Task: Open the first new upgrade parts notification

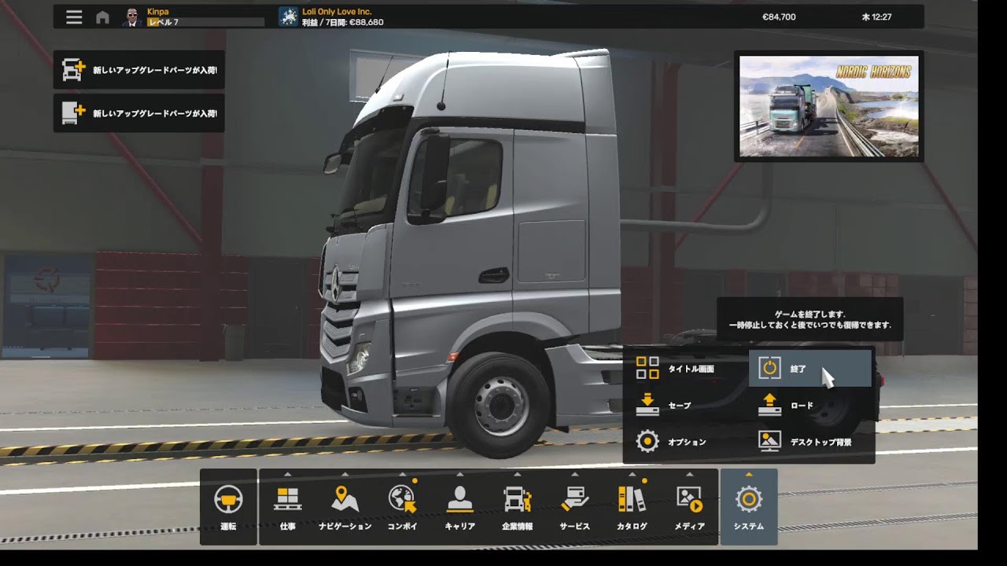Action: 139,70
